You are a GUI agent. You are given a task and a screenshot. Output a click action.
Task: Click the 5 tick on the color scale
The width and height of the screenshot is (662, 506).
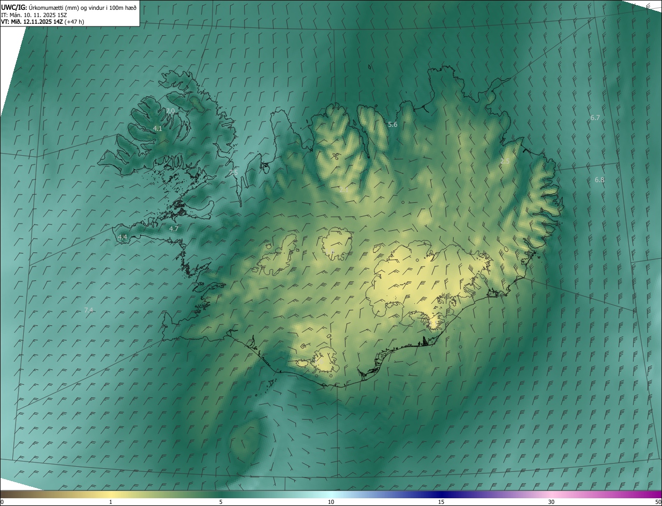221,502
